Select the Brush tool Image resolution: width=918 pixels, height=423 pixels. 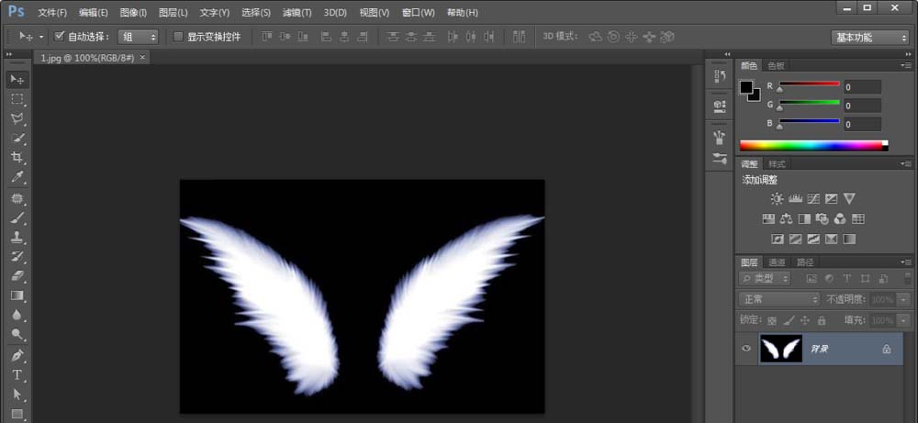click(17, 217)
